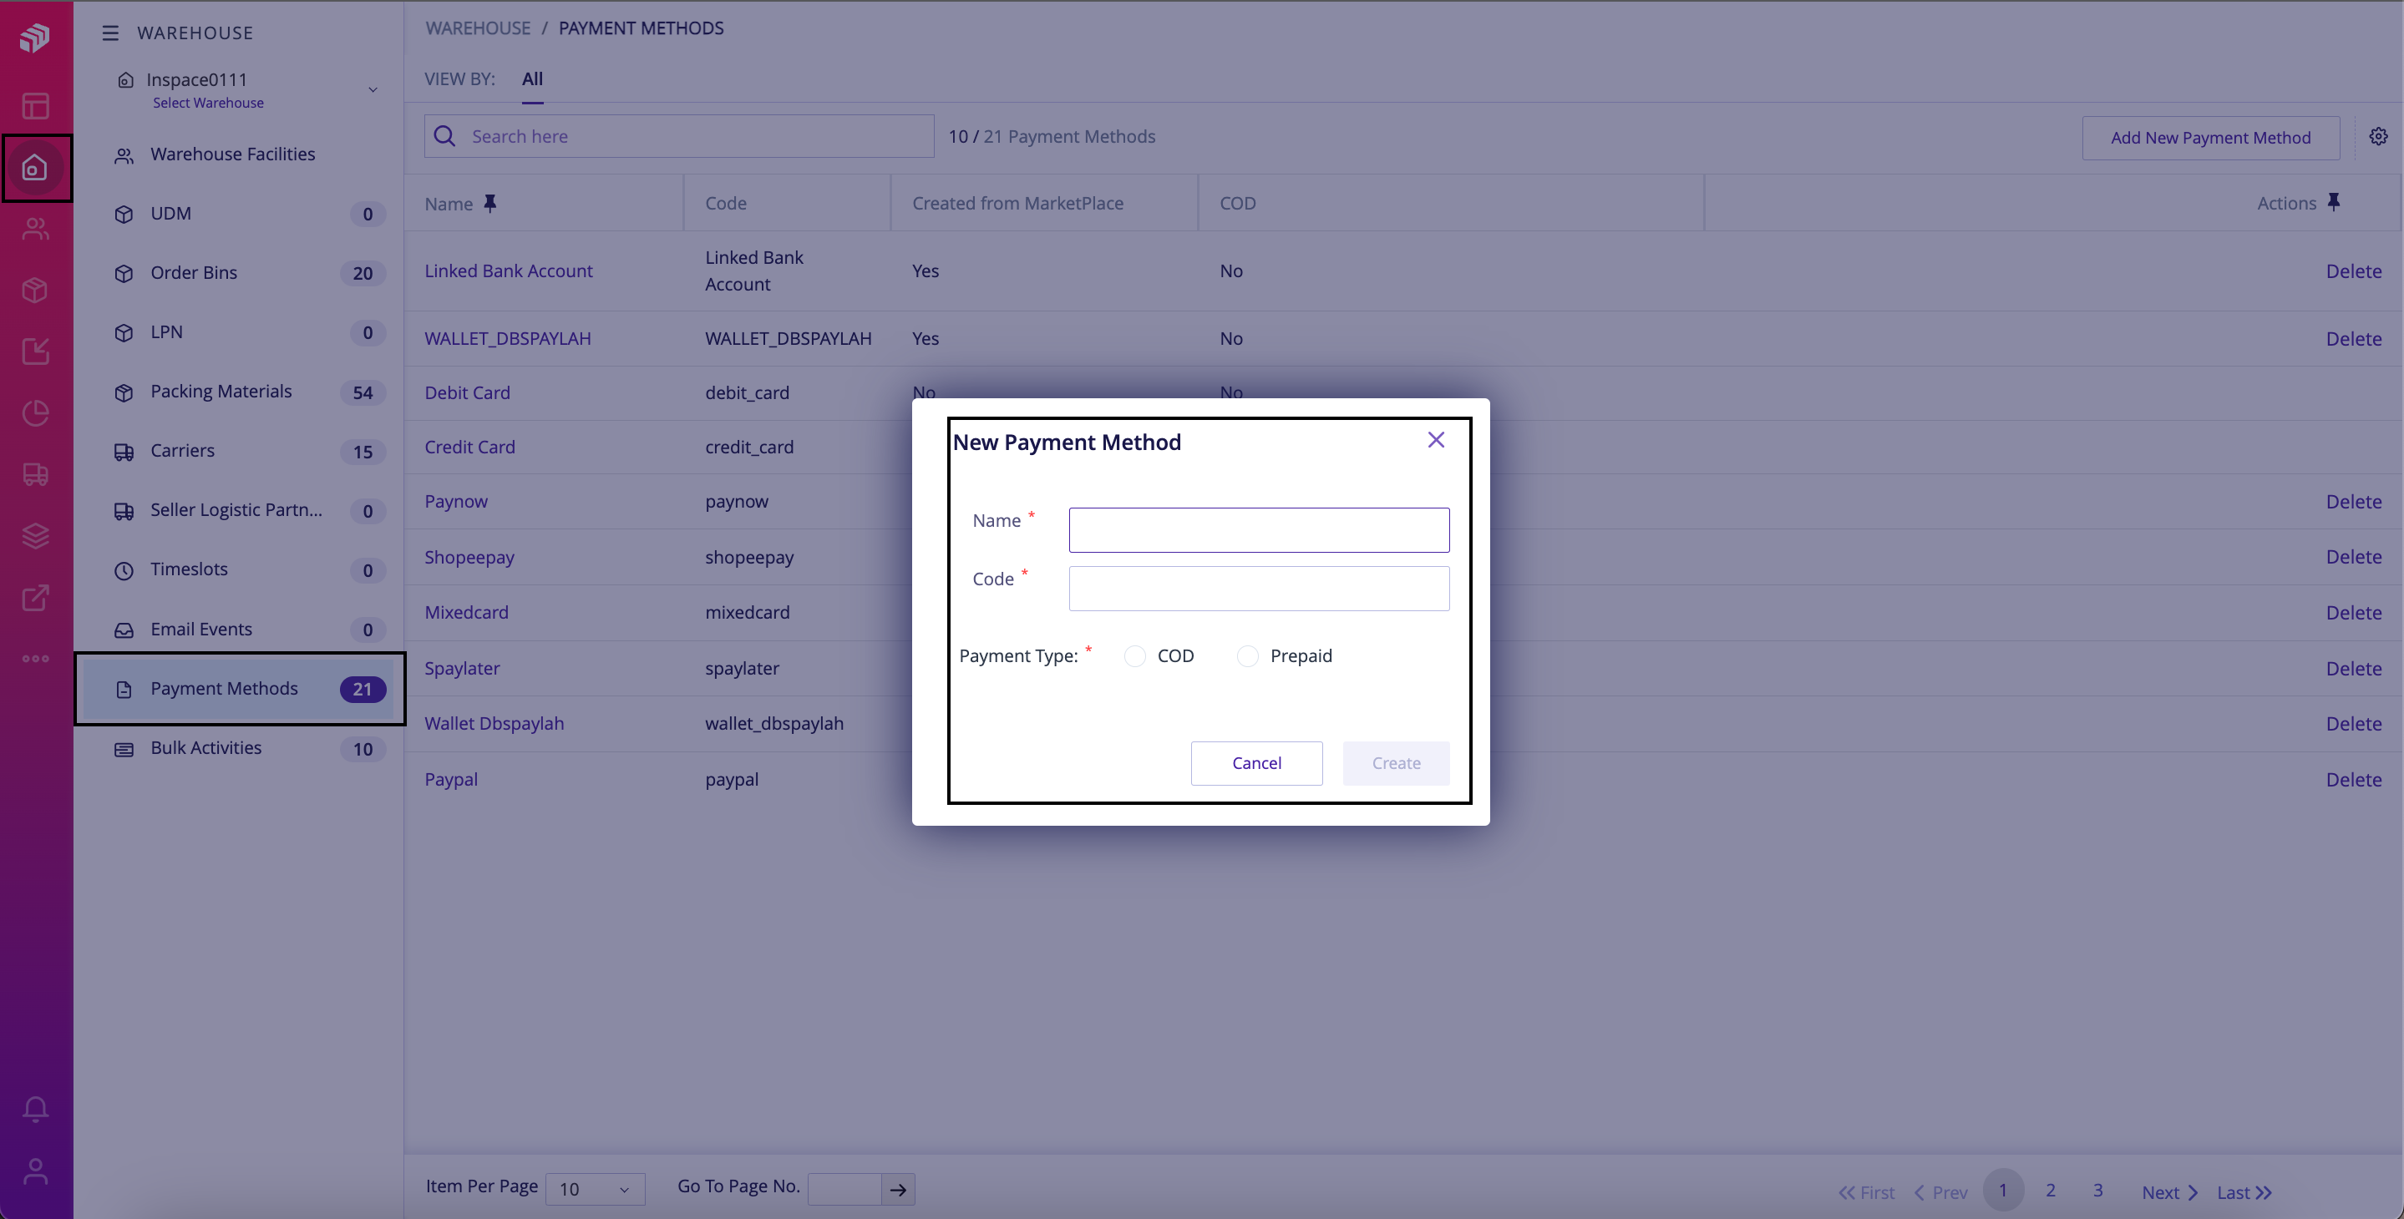Click the pin icon next to the Name column
2404x1219 pixels.
(x=490, y=204)
